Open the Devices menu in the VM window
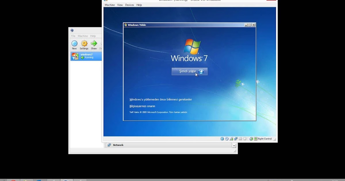The image size is (345, 181). coord(129,5)
